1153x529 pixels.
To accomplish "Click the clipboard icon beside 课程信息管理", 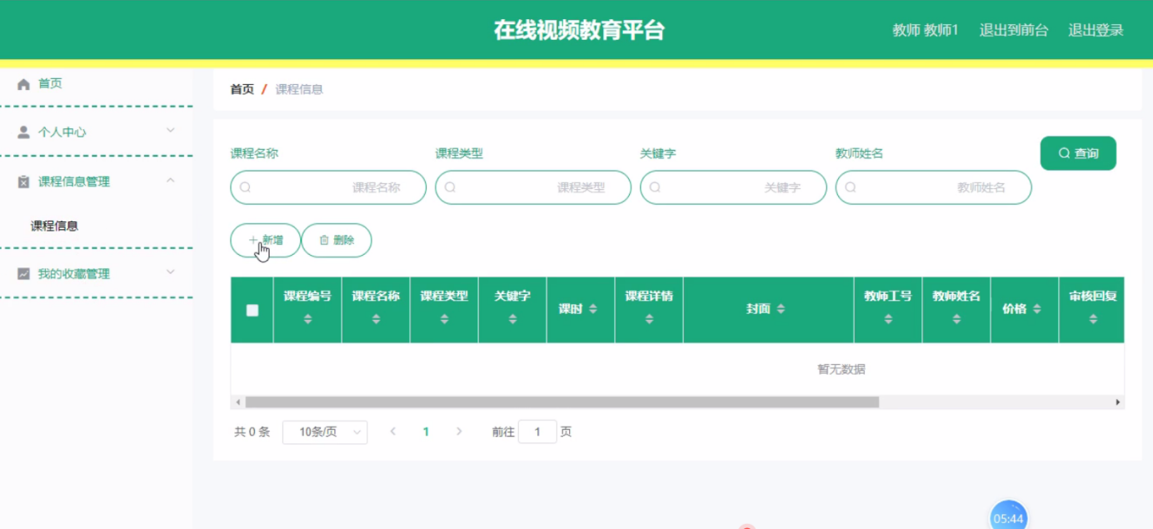I will pyautogui.click(x=23, y=182).
